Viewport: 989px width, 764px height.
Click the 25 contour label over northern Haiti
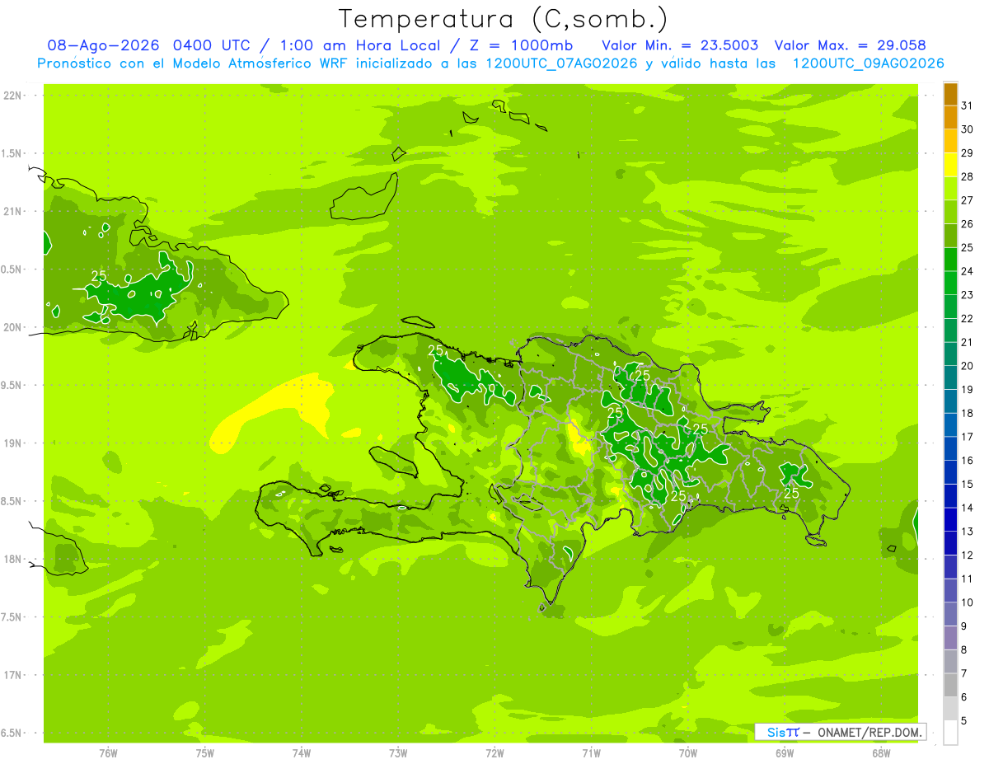(436, 350)
